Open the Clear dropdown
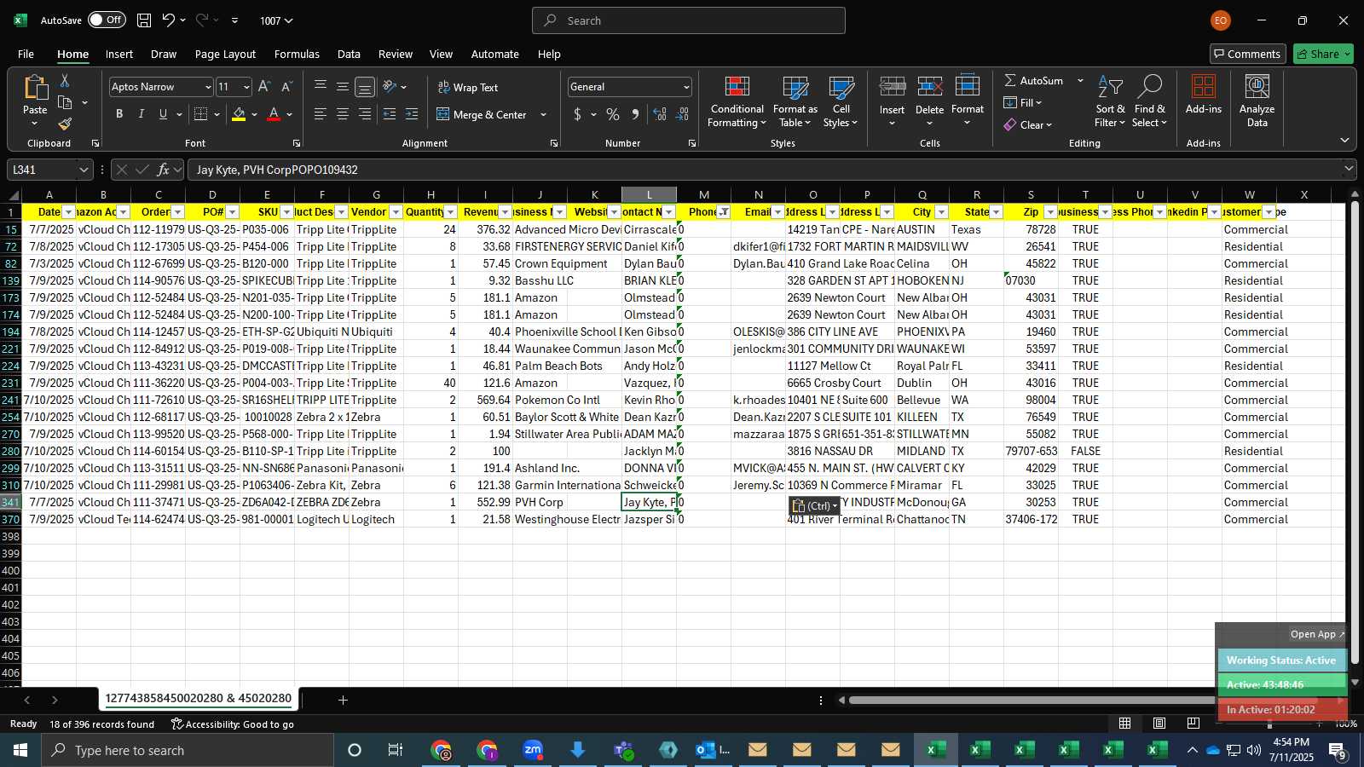This screenshot has height=767, width=1364. pyautogui.click(x=1028, y=124)
